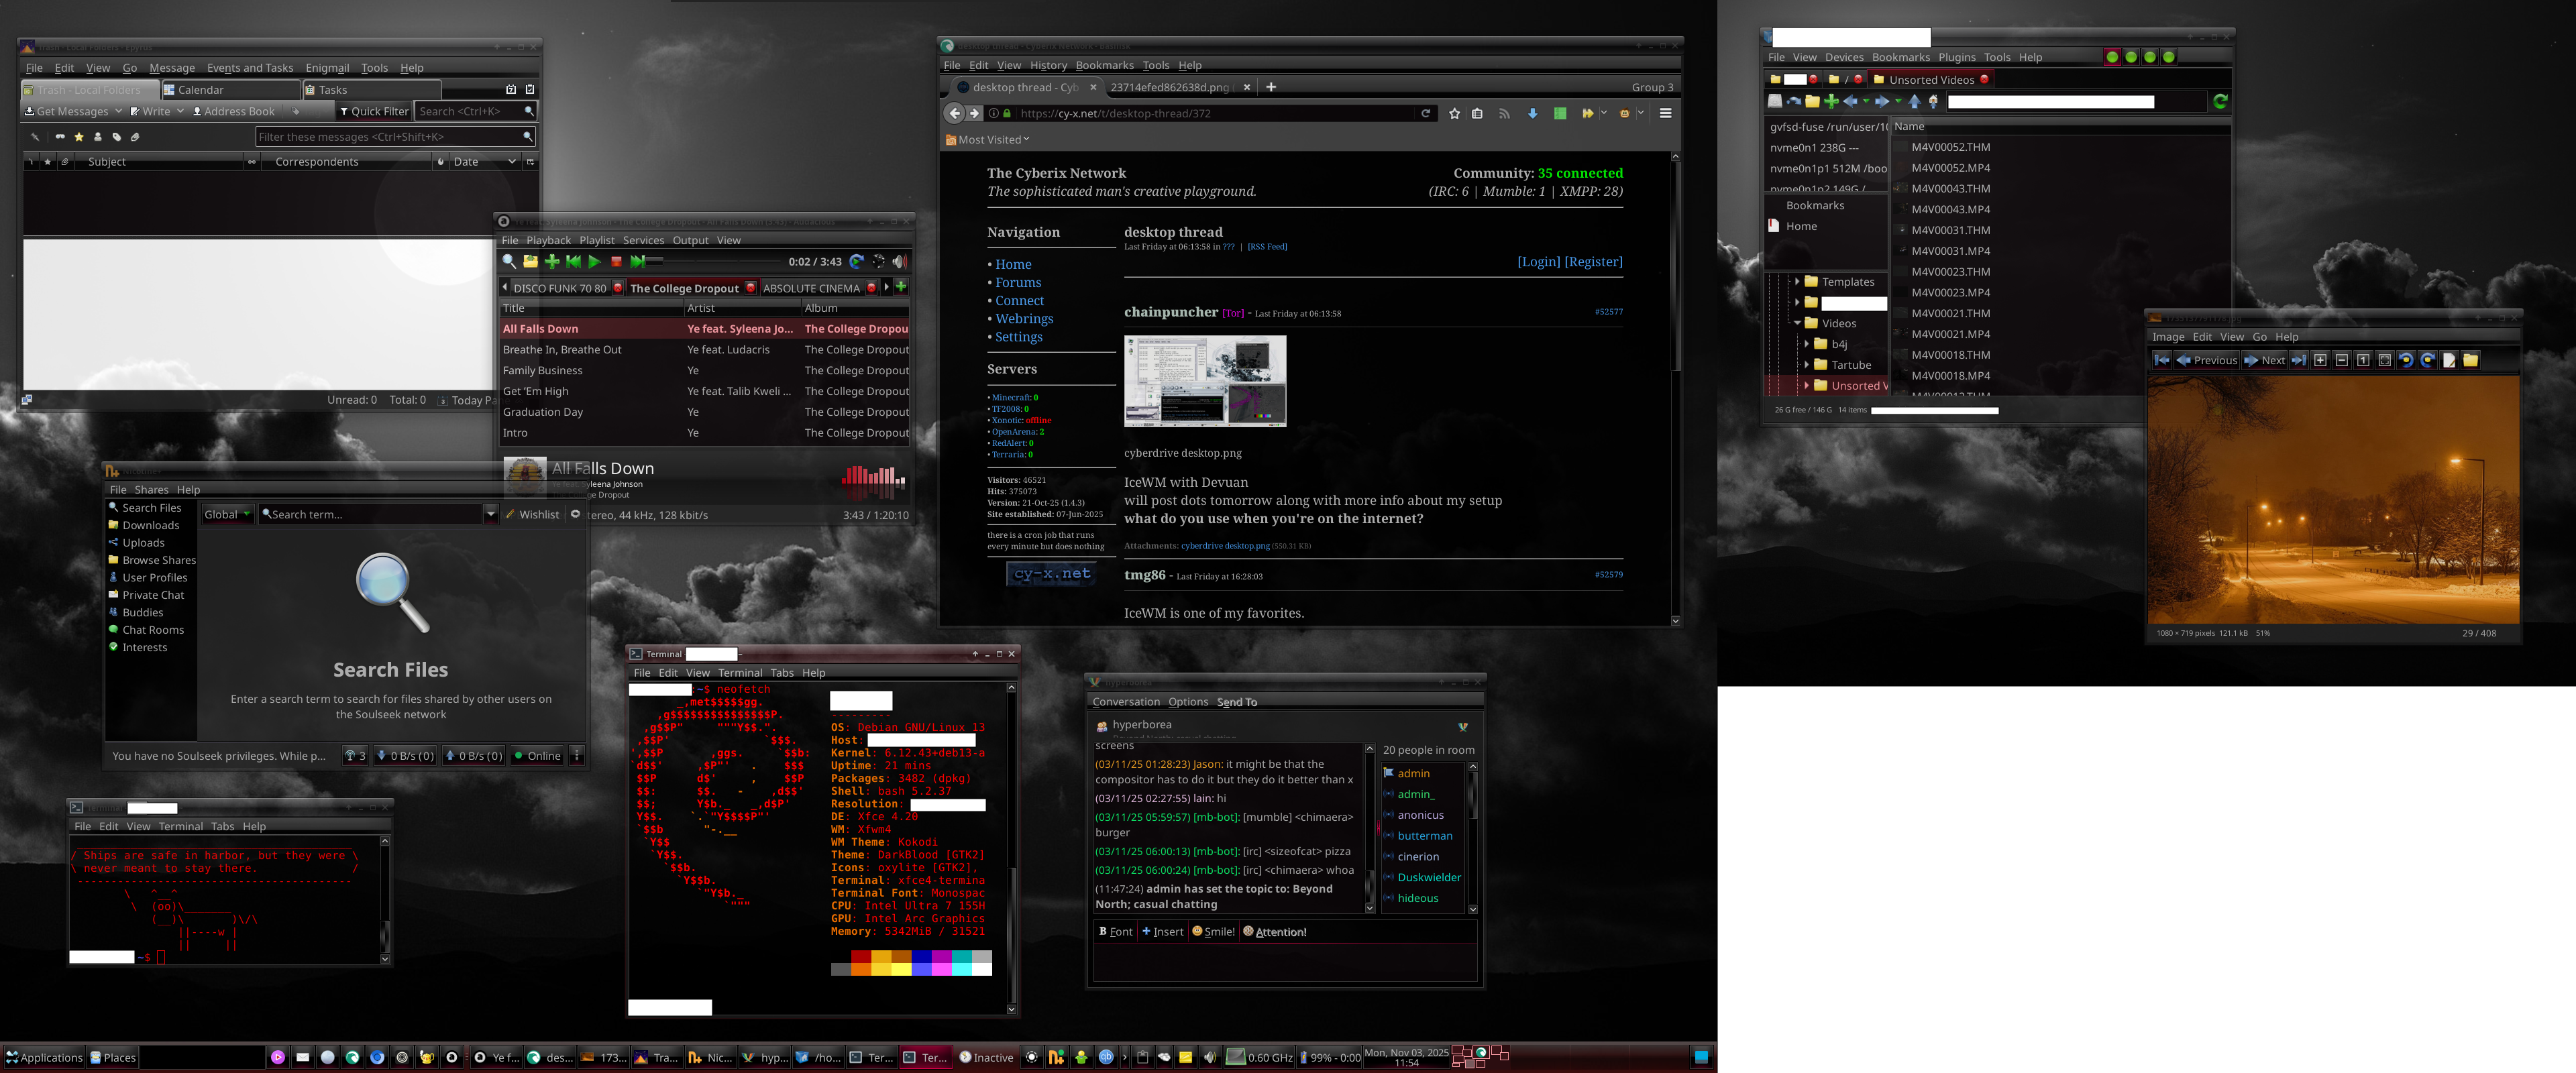Reload the desktop thread page in the browser
The height and width of the screenshot is (1073, 2576).
(x=1426, y=114)
